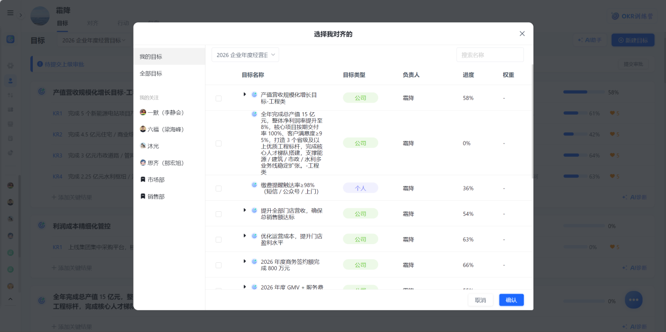
Task: Click the target icon beside 2026 年度 GMV row
Action: click(x=255, y=287)
